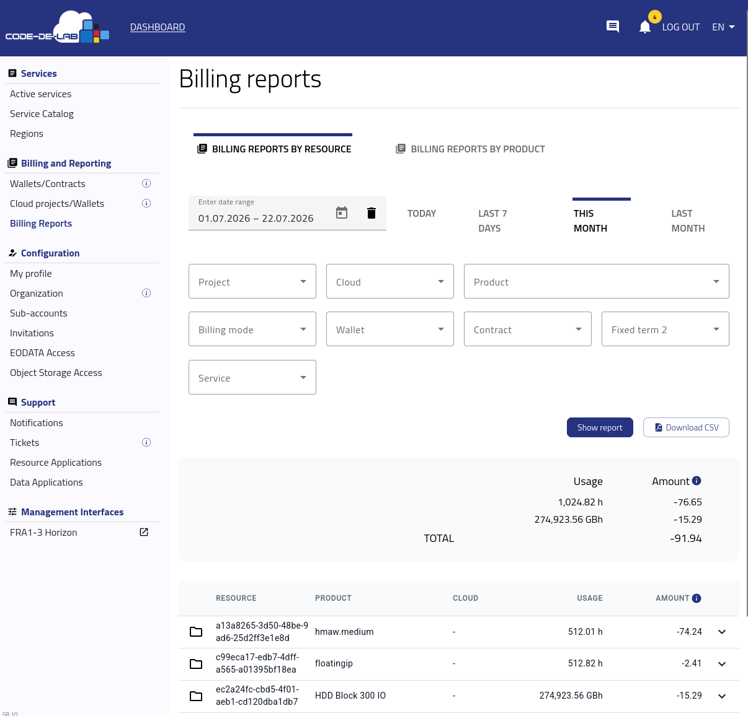Open Resource Applications in sidebar

click(x=56, y=462)
